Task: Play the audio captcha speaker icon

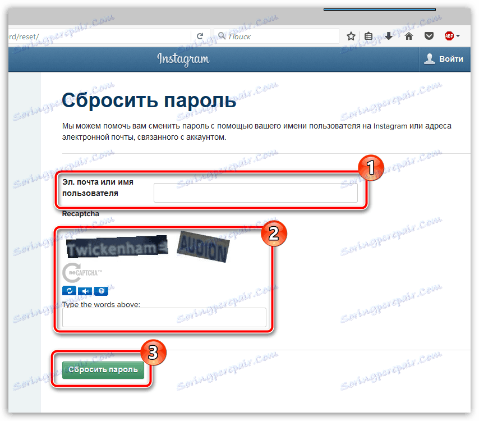Action: point(85,291)
